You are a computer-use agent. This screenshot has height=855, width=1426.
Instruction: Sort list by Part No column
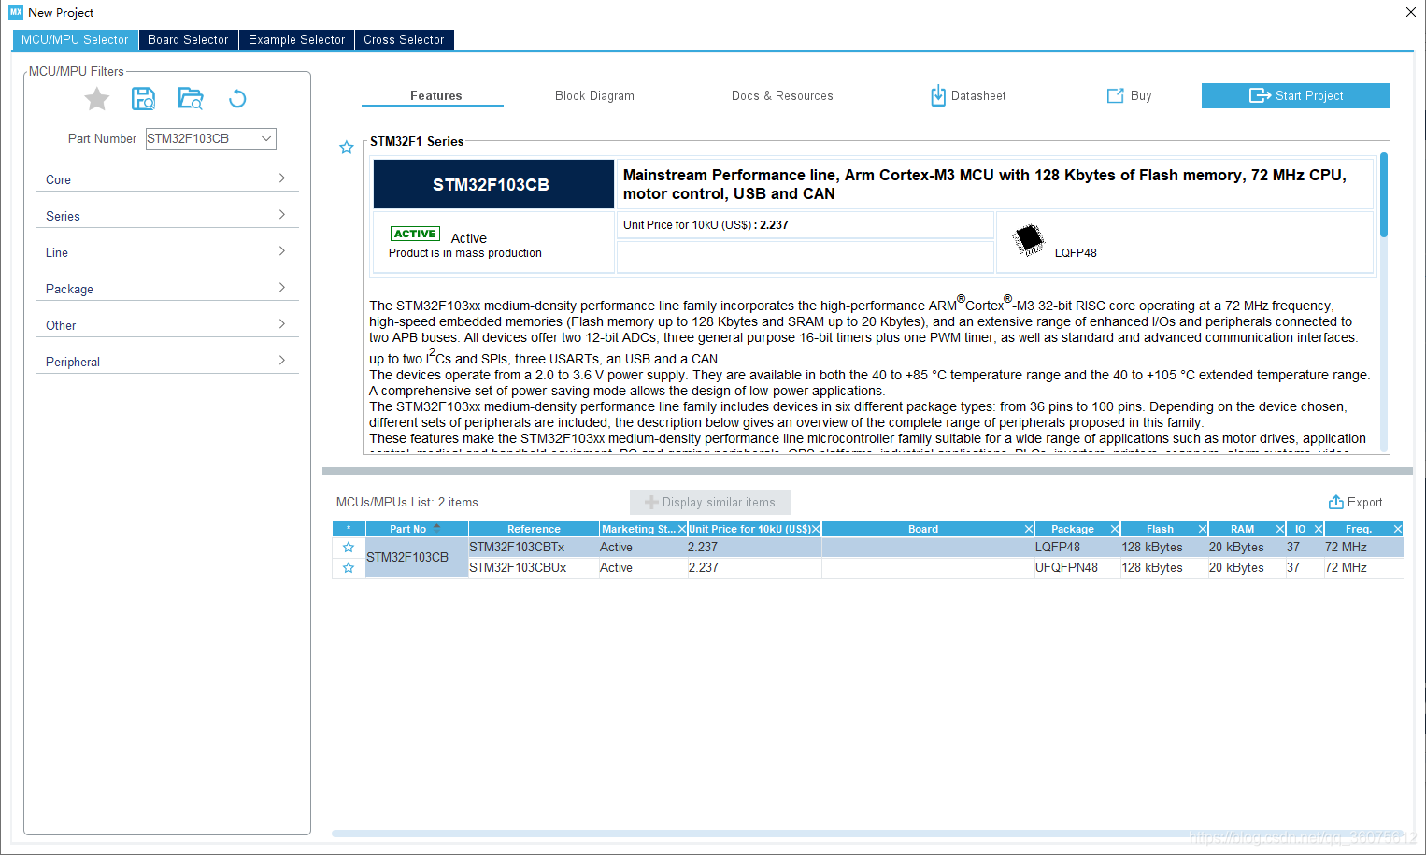tap(416, 529)
